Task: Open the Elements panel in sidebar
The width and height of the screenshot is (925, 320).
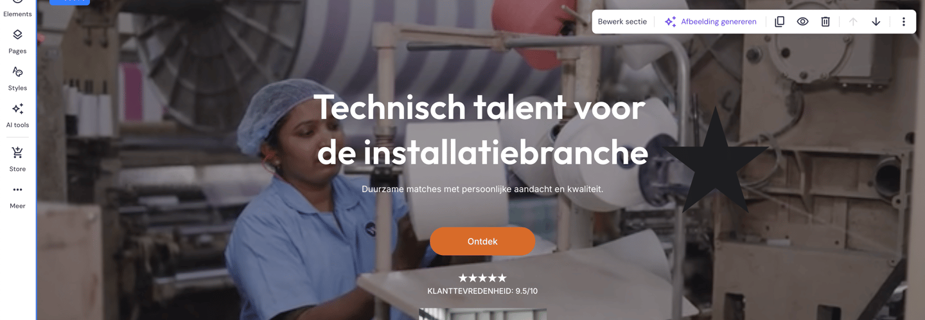Action: pyautogui.click(x=17, y=9)
